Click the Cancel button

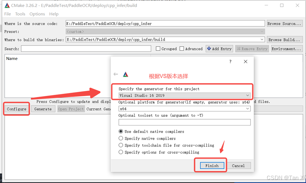coord(238,166)
